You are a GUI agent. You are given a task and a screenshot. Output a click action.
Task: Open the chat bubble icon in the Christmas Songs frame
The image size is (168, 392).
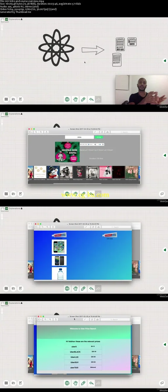pyautogui.click(x=162, y=194)
